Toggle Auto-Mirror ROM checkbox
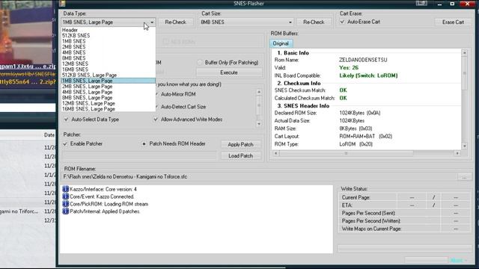479x269 pixels. click(156, 94)
